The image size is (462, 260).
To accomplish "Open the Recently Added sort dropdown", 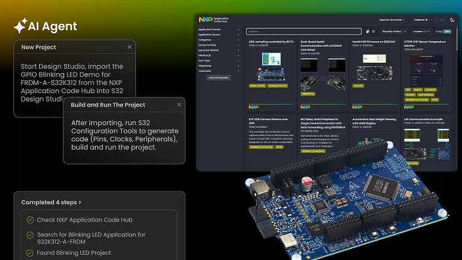I will [394, 31].
